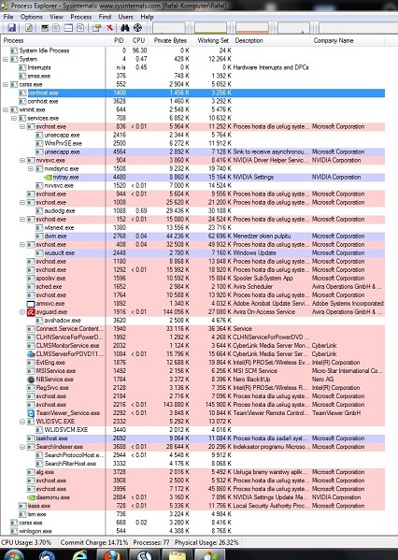
Task: Click the crosshair Find Window's Process icon
Action: click(137, 28)
